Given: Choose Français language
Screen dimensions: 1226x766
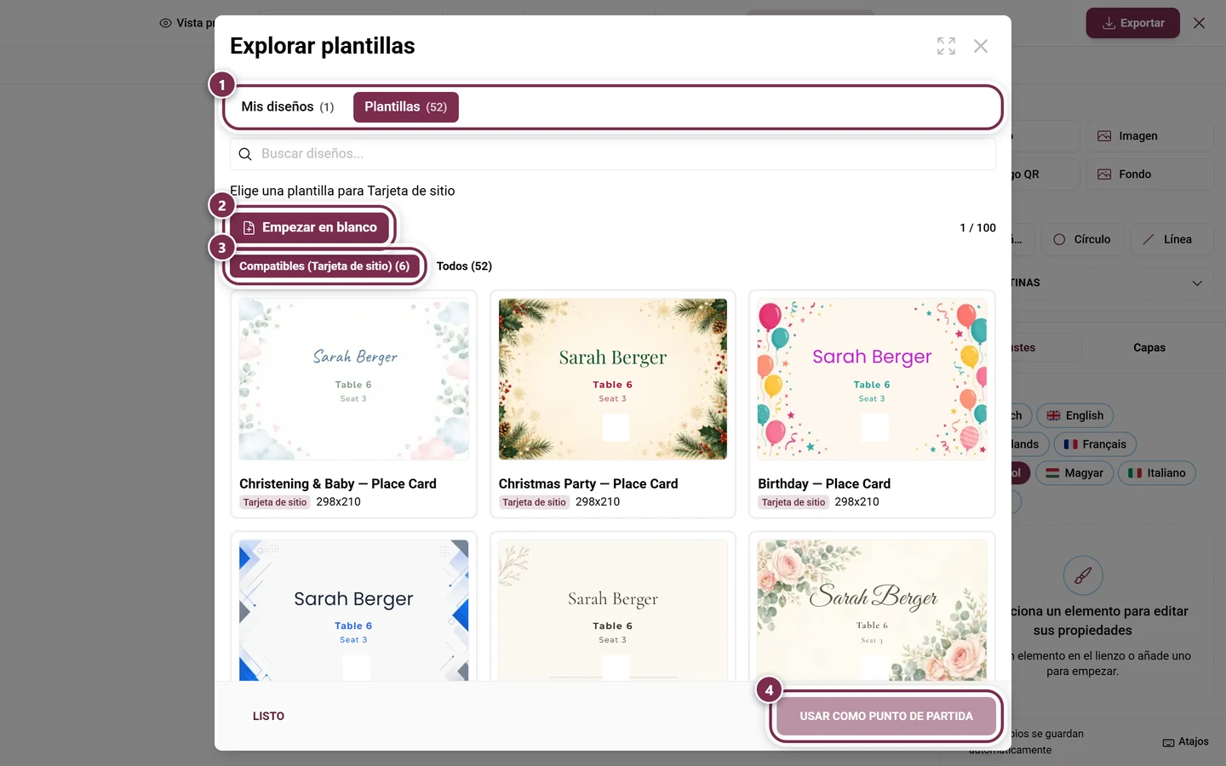Looking at the screenshot, I should click(x=1095, y=444).
